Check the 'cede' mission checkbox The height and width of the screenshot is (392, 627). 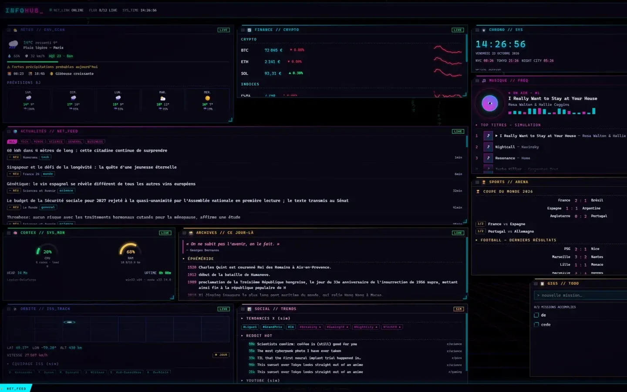536,324
